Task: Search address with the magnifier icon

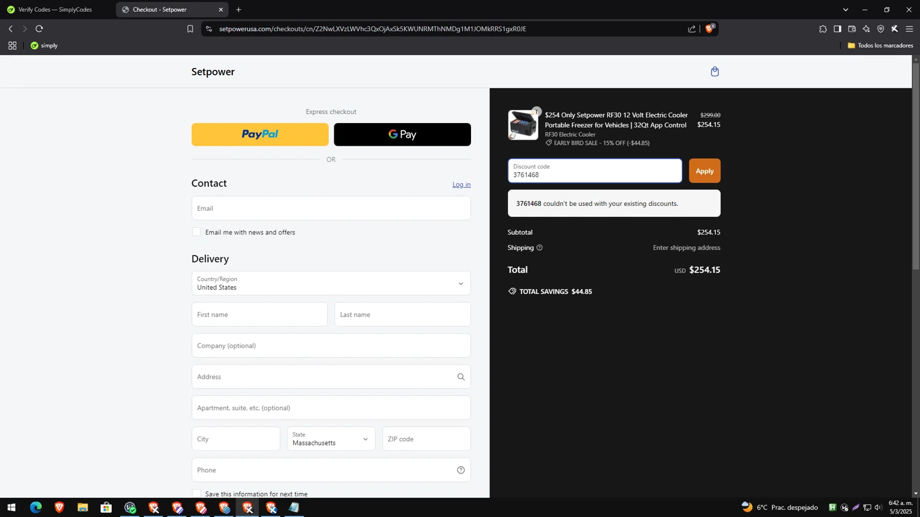Action: tap(461, 377)
